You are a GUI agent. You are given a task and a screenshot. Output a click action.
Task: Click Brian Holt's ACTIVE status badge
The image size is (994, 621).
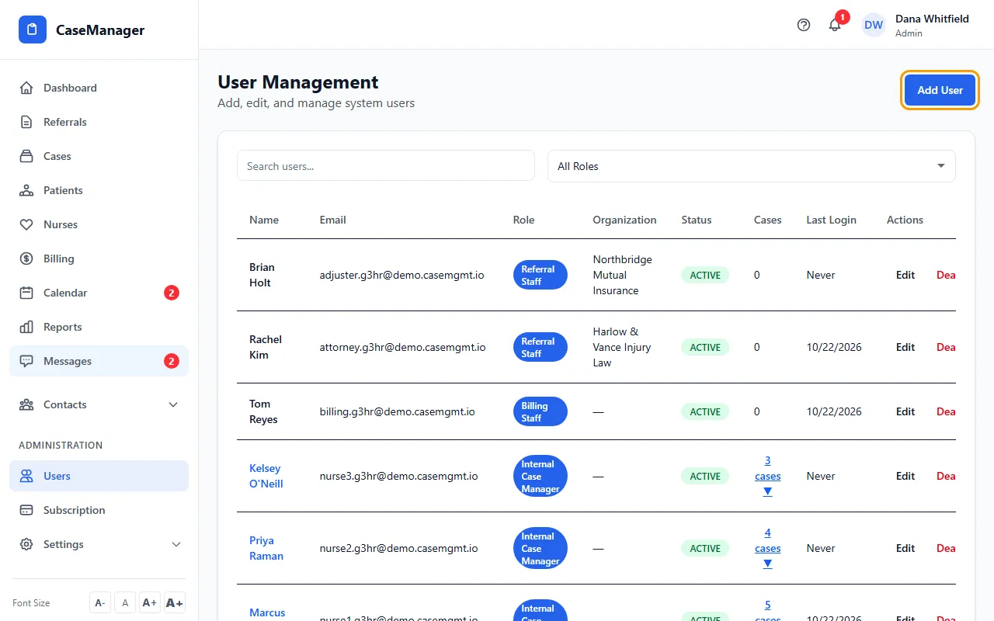[x=705, y=275]
